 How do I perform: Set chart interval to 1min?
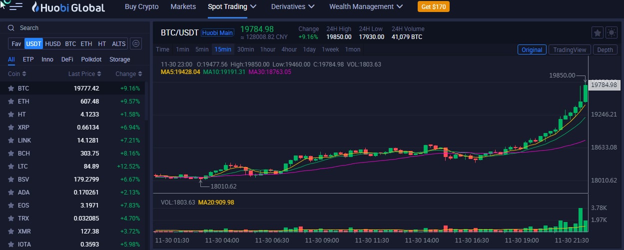(x=182, y=49)
